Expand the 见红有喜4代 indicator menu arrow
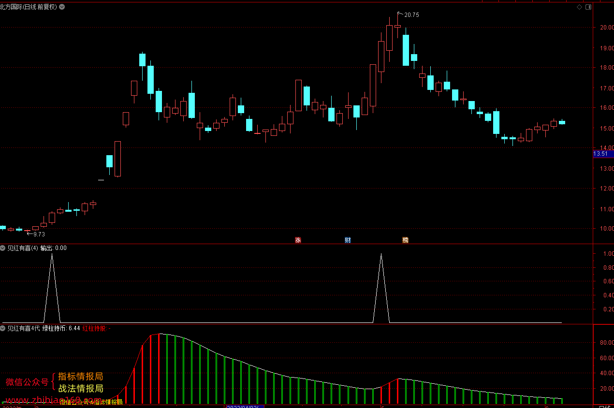Viewport: 614px width, 408px height. tap(3, 329)
